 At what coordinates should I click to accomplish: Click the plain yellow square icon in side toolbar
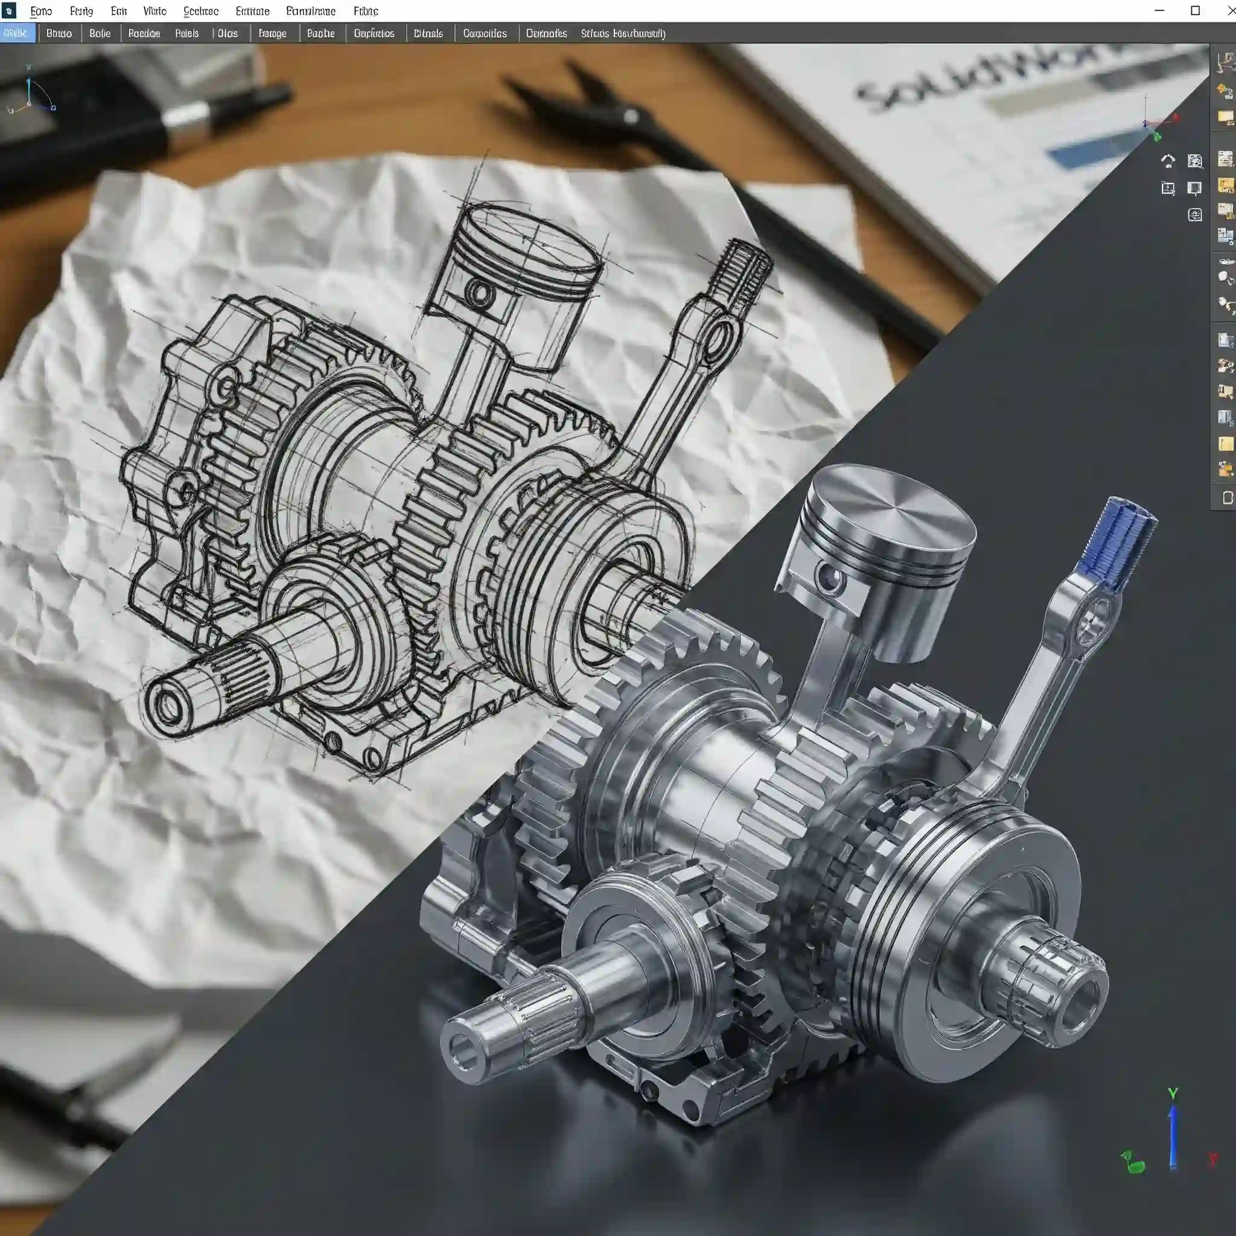(1225, 444)
